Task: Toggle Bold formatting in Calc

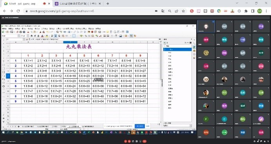Action: tap(31, 36)
